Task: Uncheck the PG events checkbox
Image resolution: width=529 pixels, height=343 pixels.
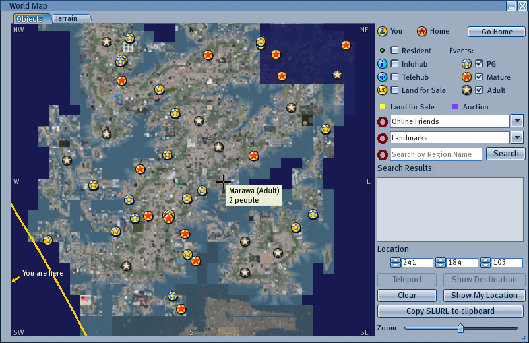Action: [479, 64]
